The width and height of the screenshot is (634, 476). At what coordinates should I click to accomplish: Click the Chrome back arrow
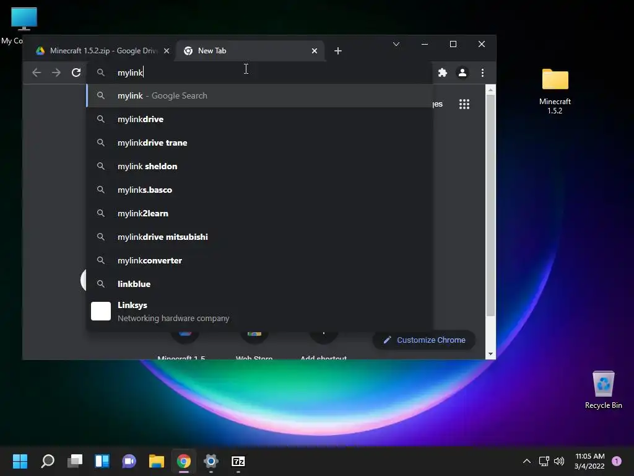[x=37, y=73]
